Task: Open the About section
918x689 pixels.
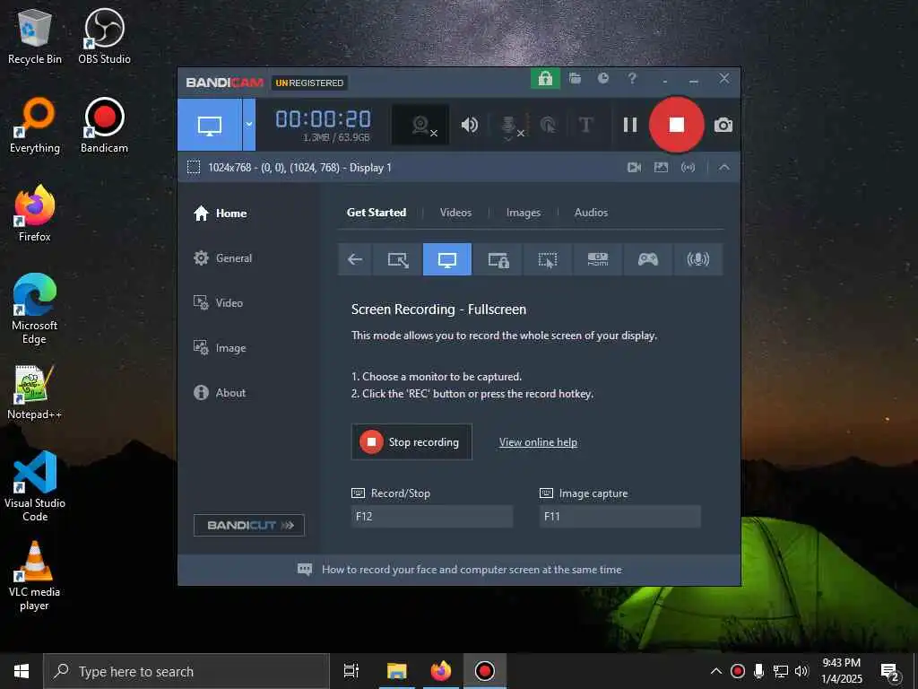Action: 220,393
